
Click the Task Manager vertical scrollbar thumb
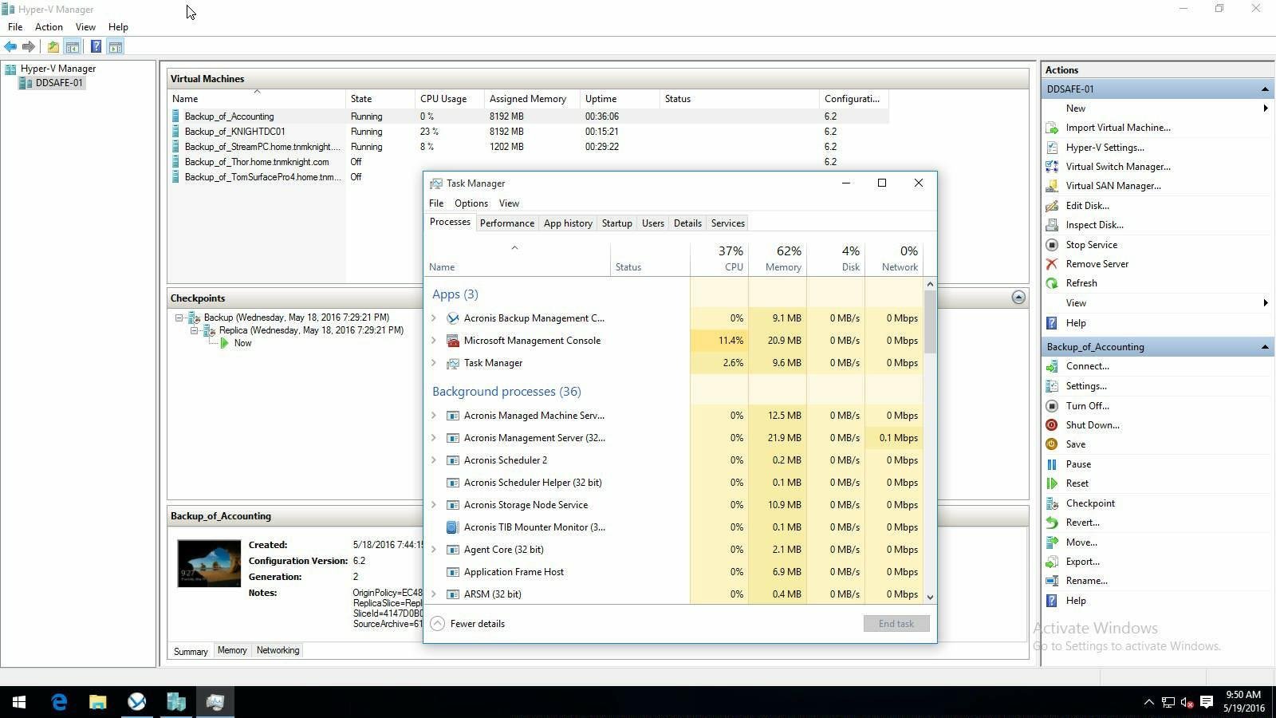pyautogui.click(x=930, y=322)
